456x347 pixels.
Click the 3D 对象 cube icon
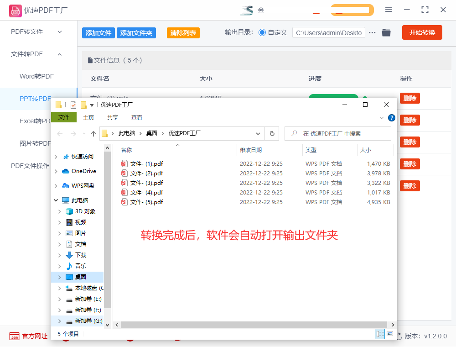[69, 211]
